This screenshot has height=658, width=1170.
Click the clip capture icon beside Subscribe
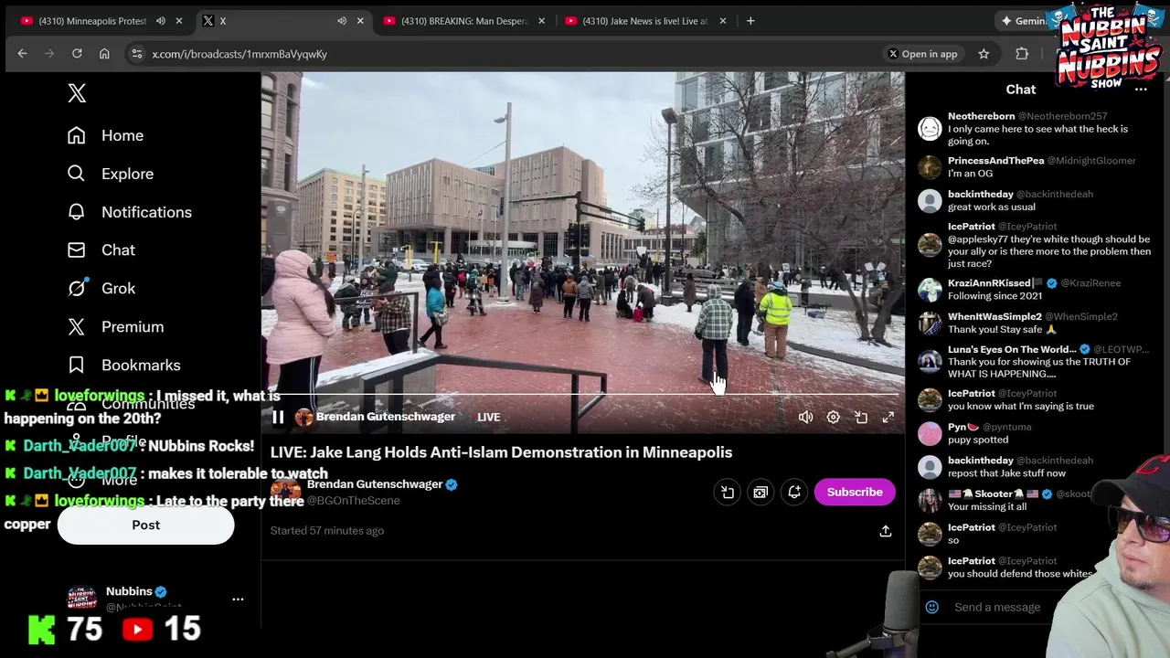tap(760, 493)
